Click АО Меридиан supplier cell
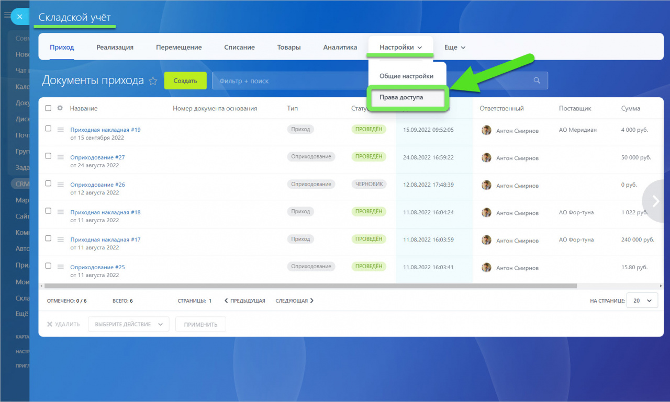Image resolution: width=670 pixels, height=402 pixels. (578, 130)
